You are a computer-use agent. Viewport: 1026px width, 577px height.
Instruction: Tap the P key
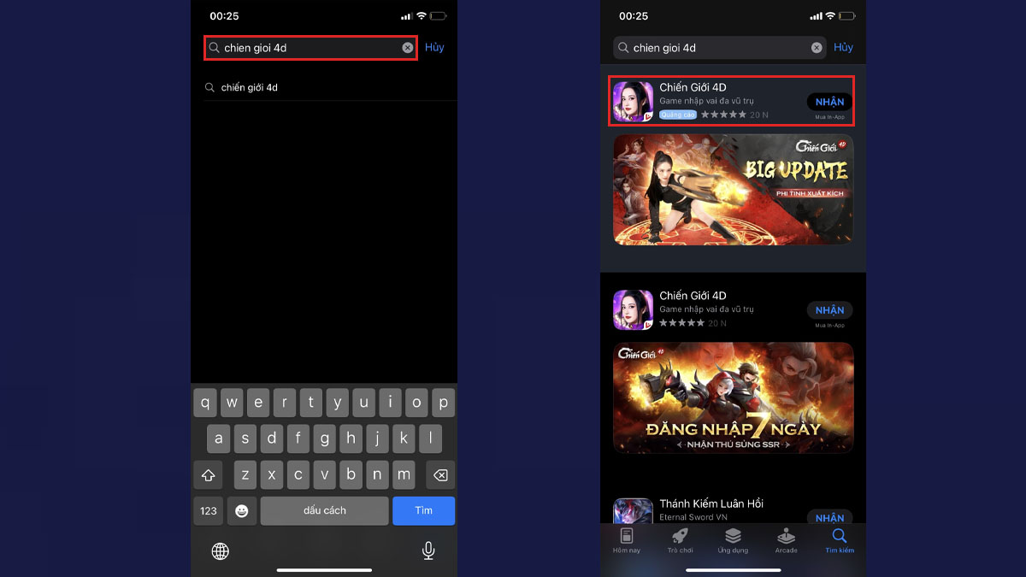[443, 402]
